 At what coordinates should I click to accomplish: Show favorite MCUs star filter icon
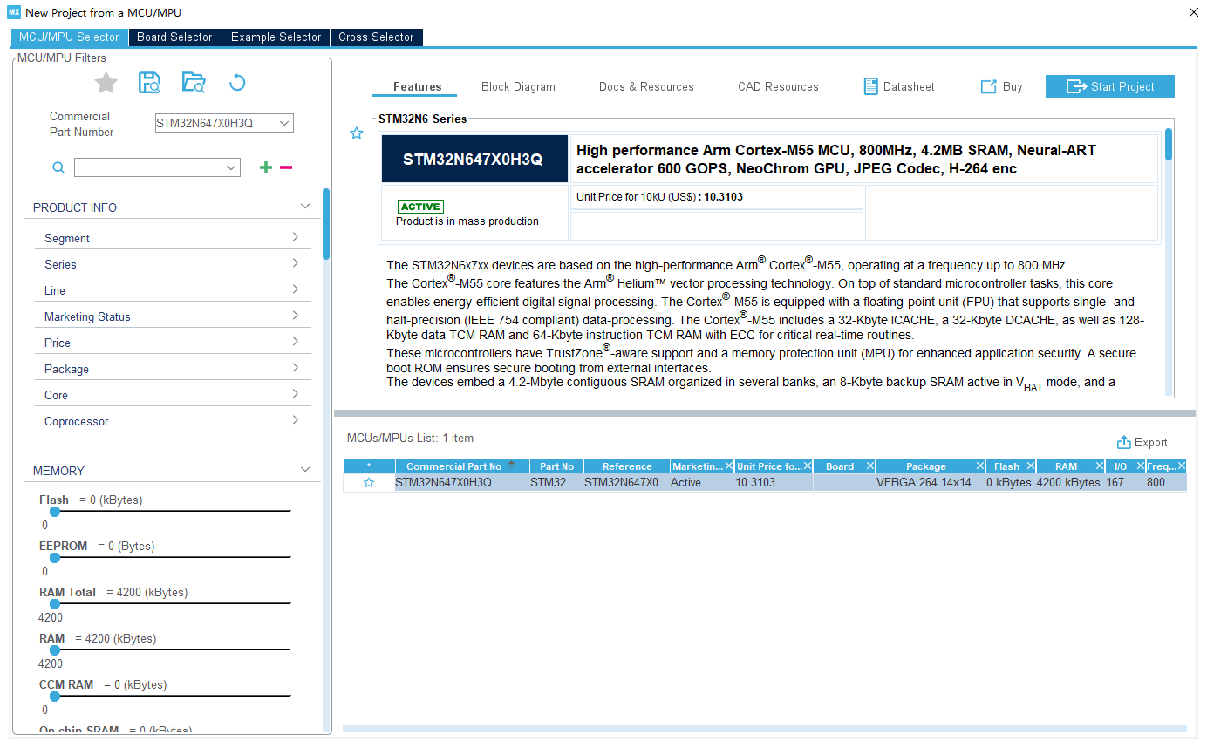[106, 83]
